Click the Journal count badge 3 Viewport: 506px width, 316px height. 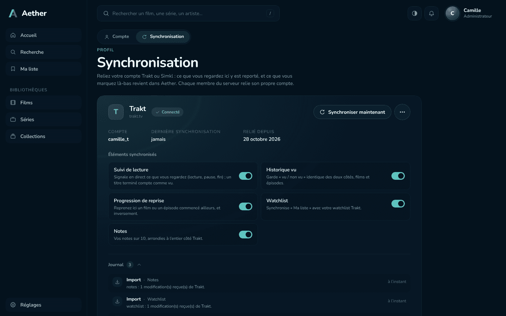130,265
